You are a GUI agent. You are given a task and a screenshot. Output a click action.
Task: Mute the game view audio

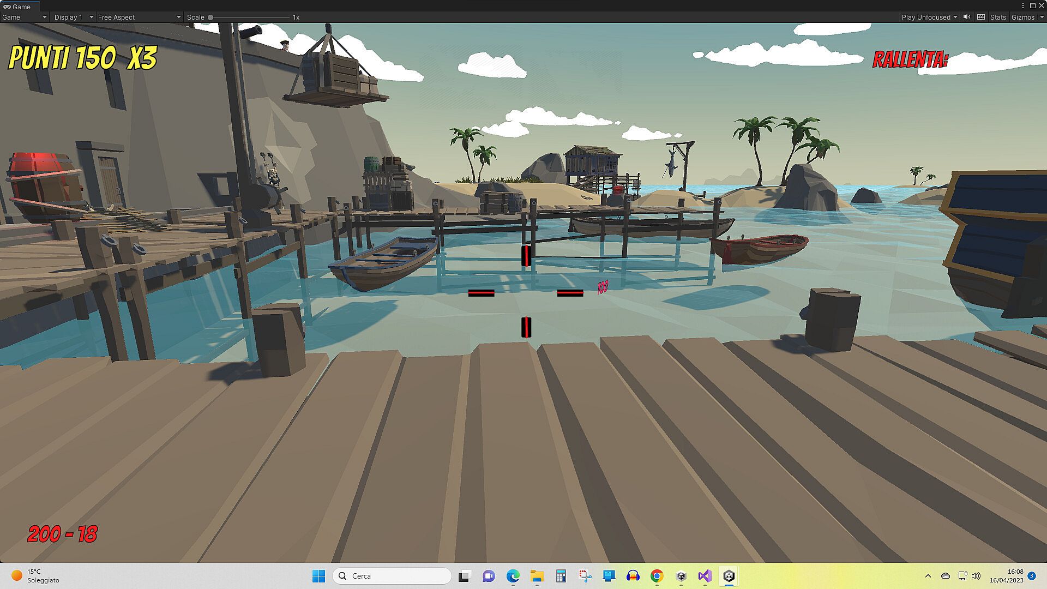(967, 17)
